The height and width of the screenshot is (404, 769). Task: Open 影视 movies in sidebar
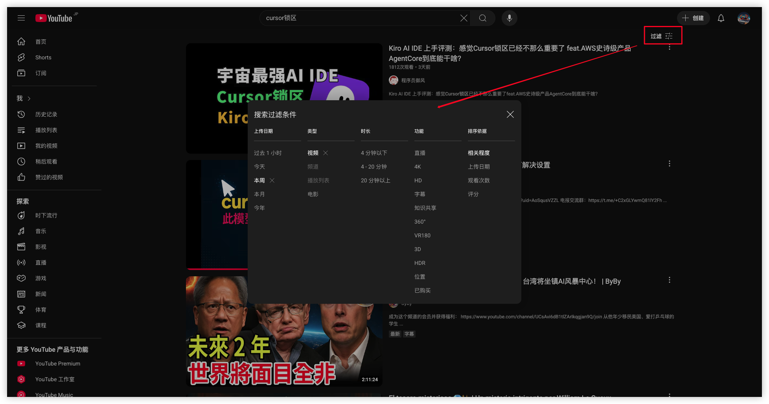[x=54, y=247]
